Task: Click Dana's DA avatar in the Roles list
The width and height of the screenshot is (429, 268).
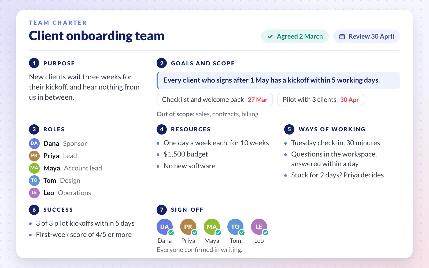Action: [34, 143]
